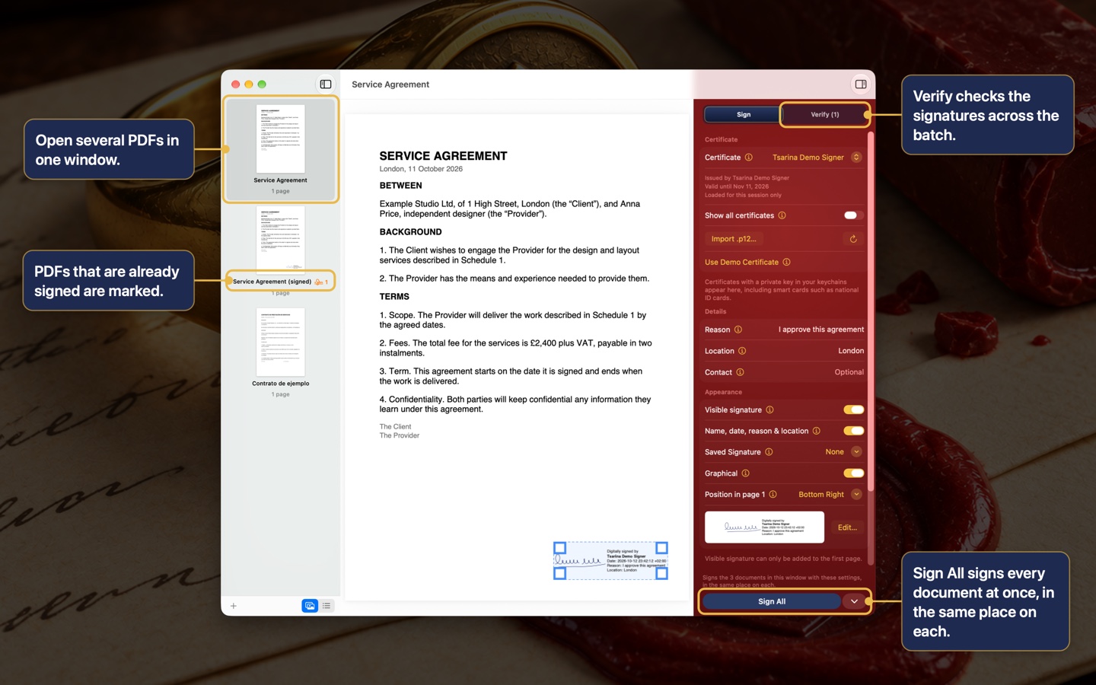Expand the Sign All options chevron
Viewport: 1096px width, 685px height.
coord(855,601)
